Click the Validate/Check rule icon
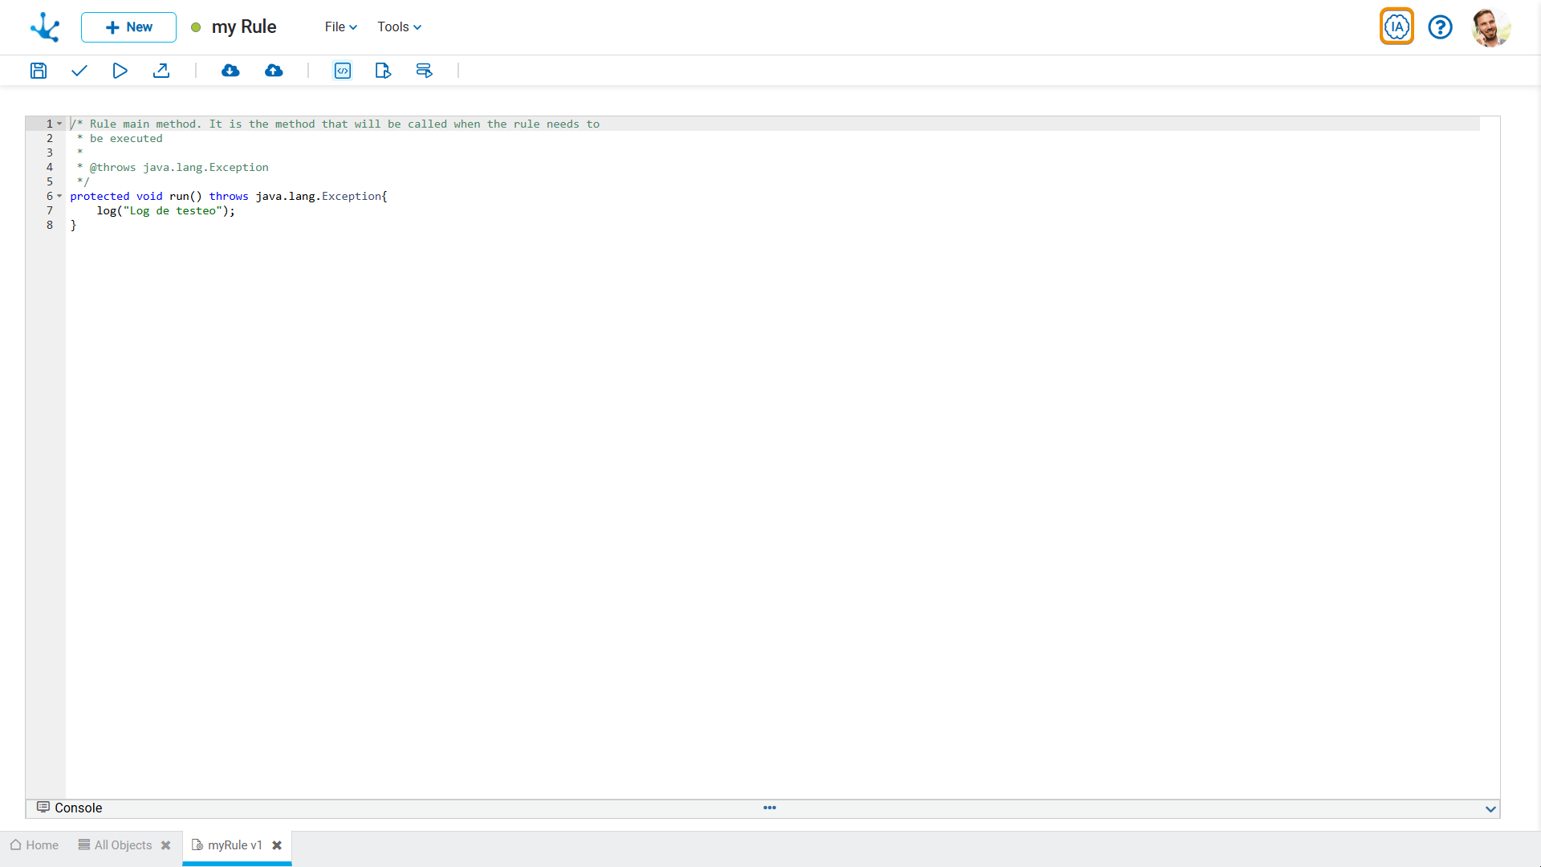Image resolution: width=1541 pixels, height=867 pixels. coord(79,71)
